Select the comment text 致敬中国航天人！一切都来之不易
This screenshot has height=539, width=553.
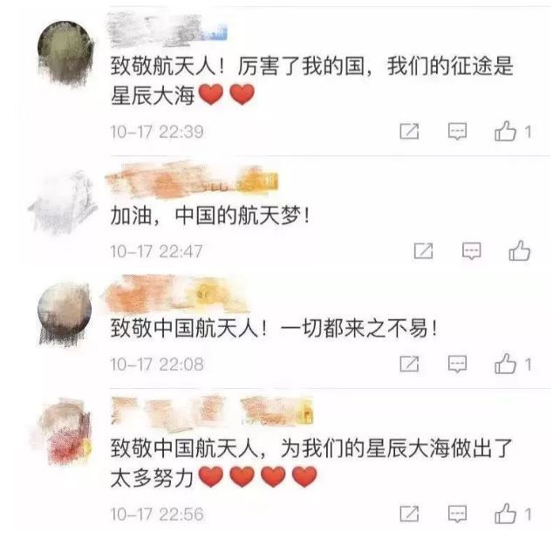pyautogui.click(x=274, y=328)
